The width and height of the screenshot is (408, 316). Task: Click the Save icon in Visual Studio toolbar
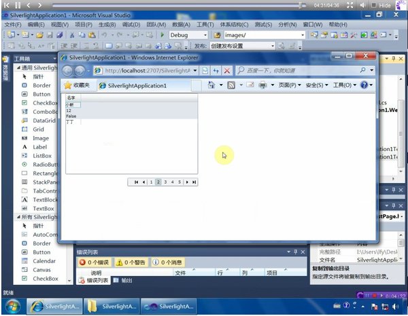[50, 35]
